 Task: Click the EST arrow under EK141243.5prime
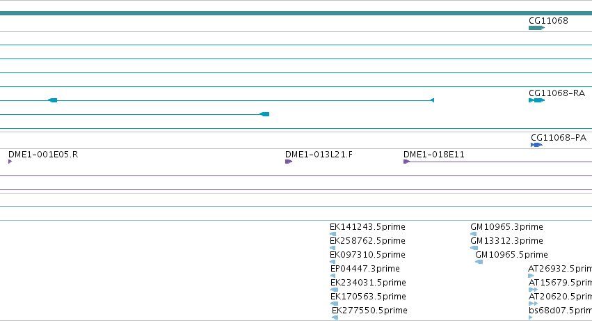[333, 234]
